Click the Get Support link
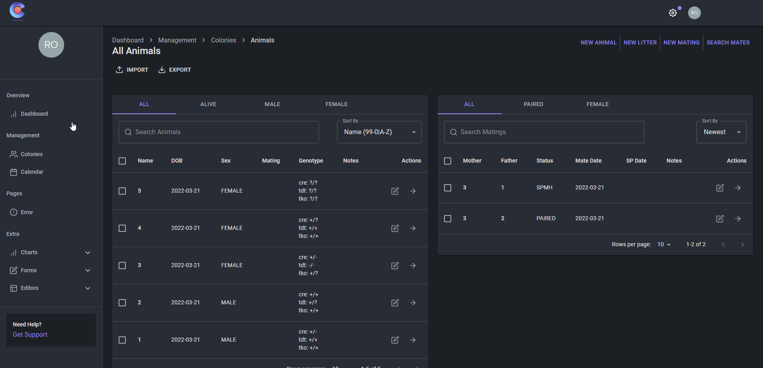Image resolution: width=763 pixels, height=368 pixels. pos(30,334)
